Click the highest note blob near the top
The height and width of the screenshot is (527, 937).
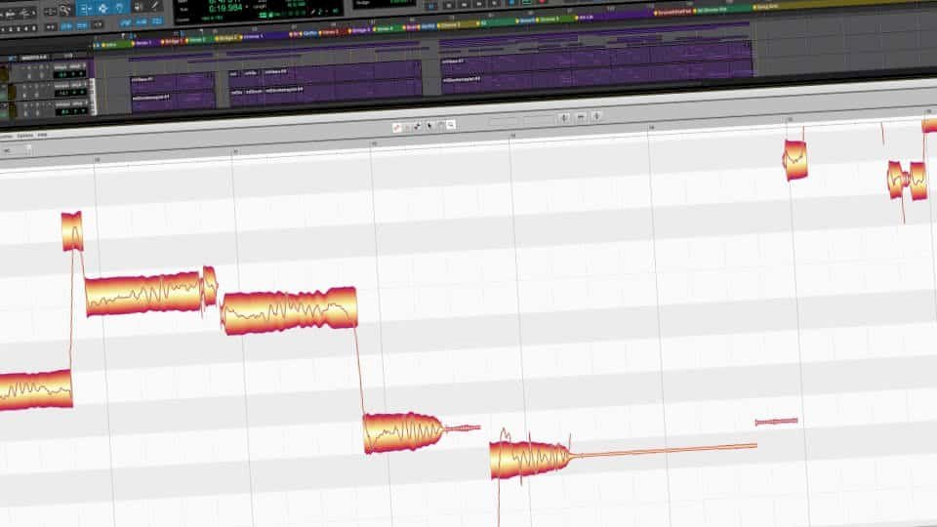794,159
